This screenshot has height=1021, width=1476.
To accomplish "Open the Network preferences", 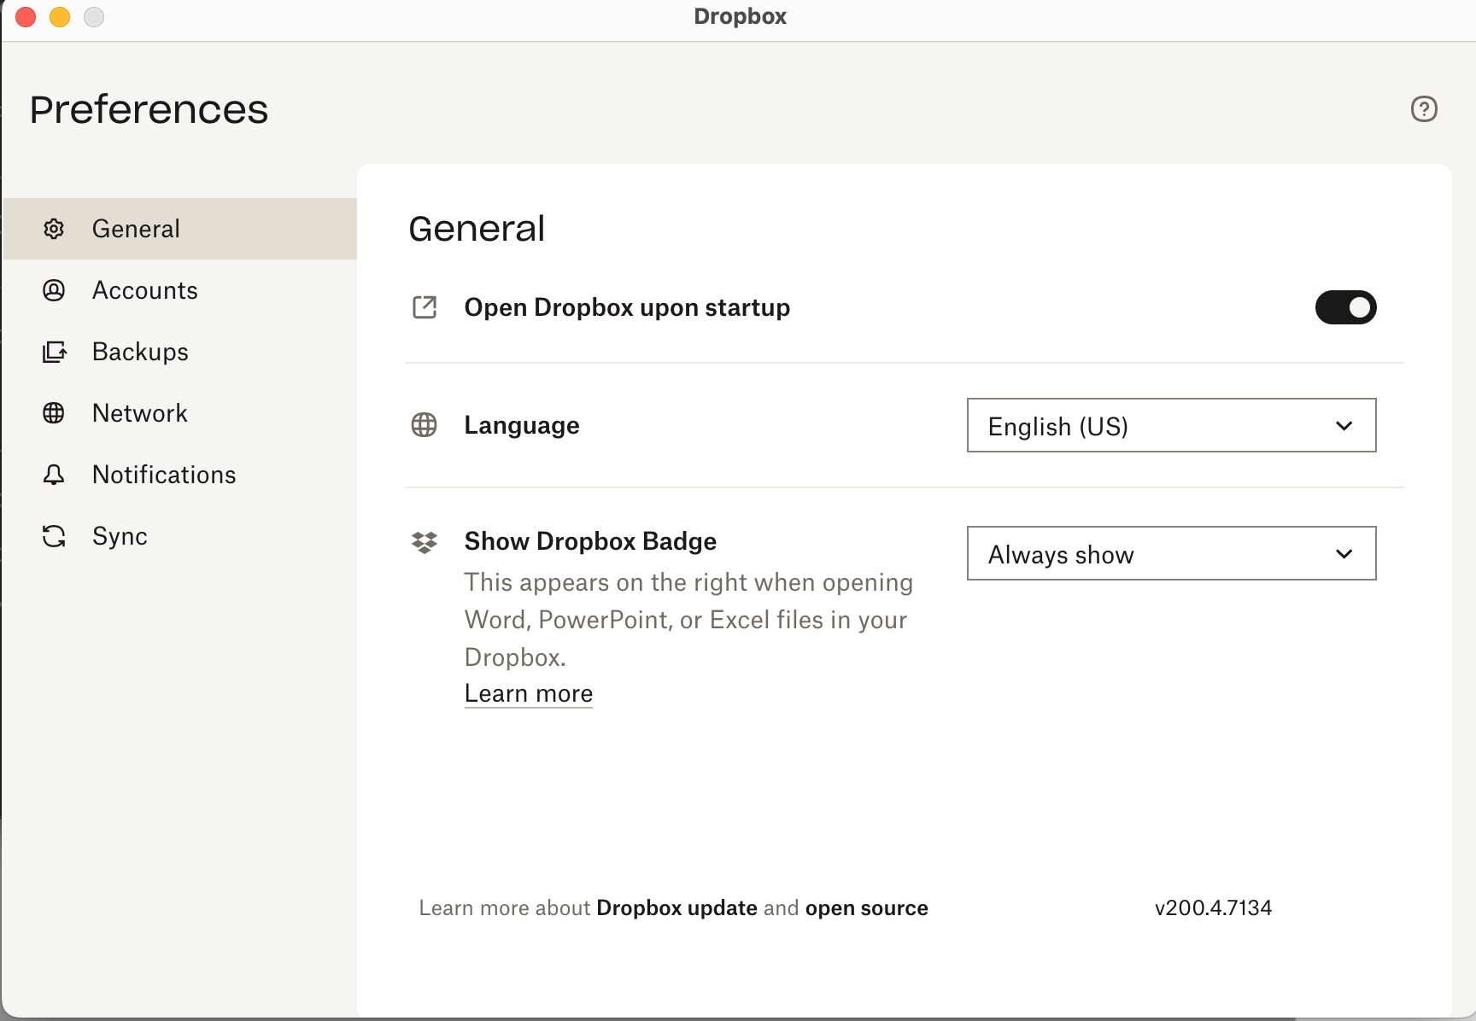I will (140, 413).
